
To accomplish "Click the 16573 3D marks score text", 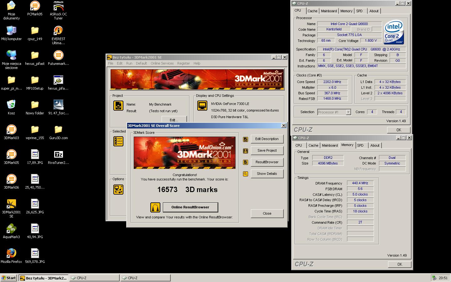I will coord(187,190).
